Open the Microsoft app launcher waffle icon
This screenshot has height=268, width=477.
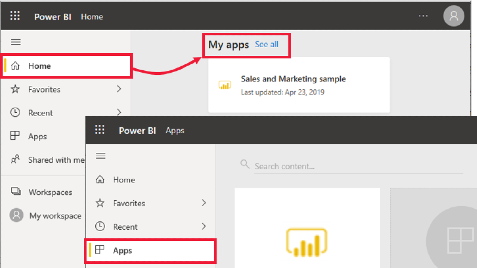point(15,16)
